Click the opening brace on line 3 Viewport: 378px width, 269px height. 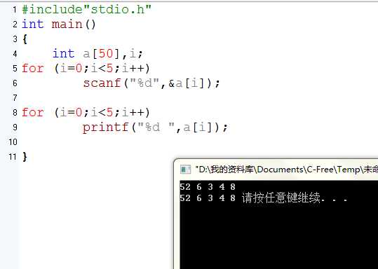point(25,39)
